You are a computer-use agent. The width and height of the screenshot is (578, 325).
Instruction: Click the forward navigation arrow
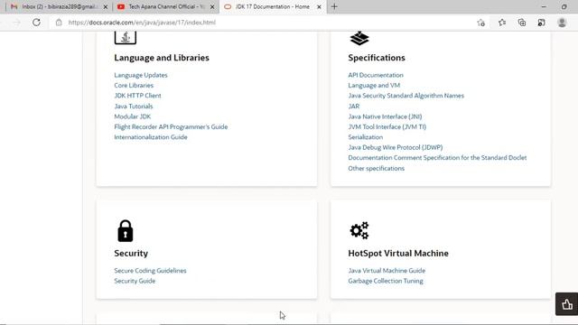[17, 23]
